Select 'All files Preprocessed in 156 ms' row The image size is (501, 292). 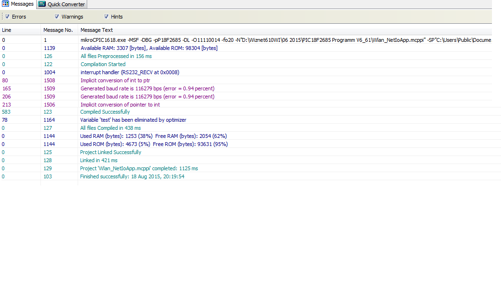pos(246,56)
